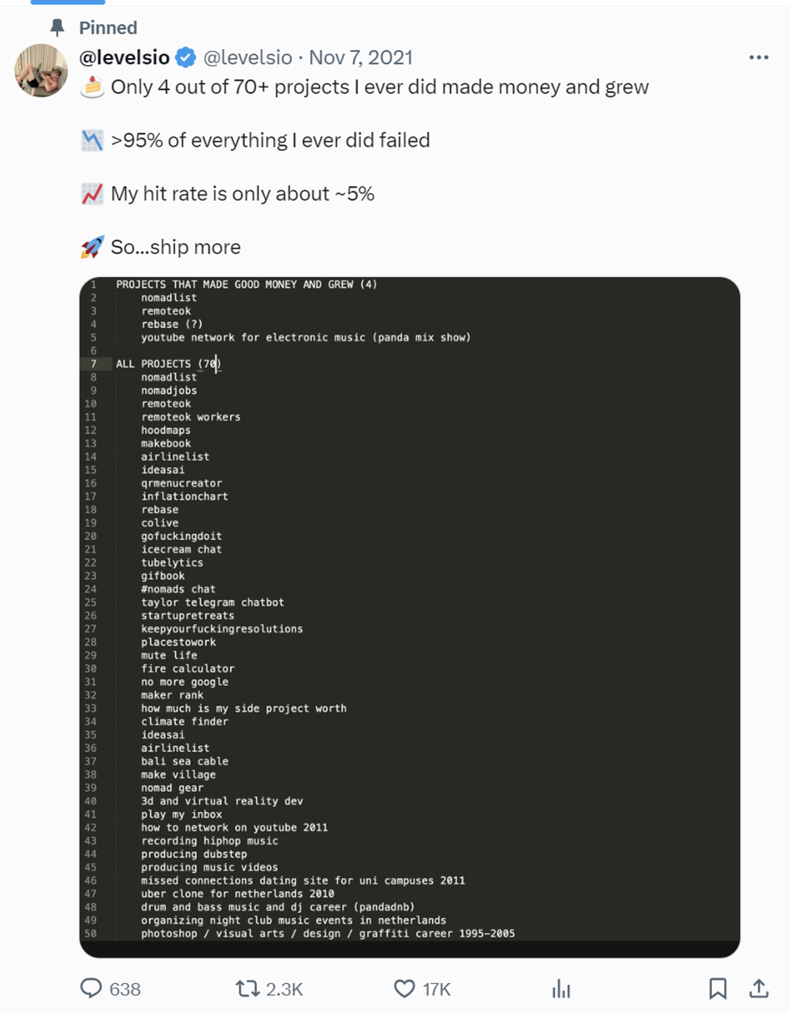
Task: Click the bold @levelsio display name
Action: pos(124,57)
